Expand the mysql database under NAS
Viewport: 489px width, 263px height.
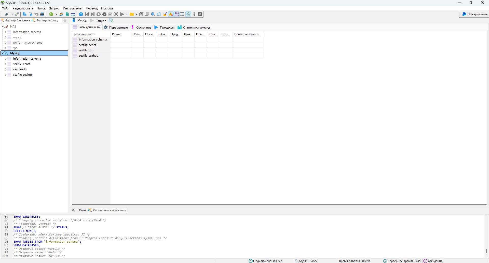pos(6,37)
